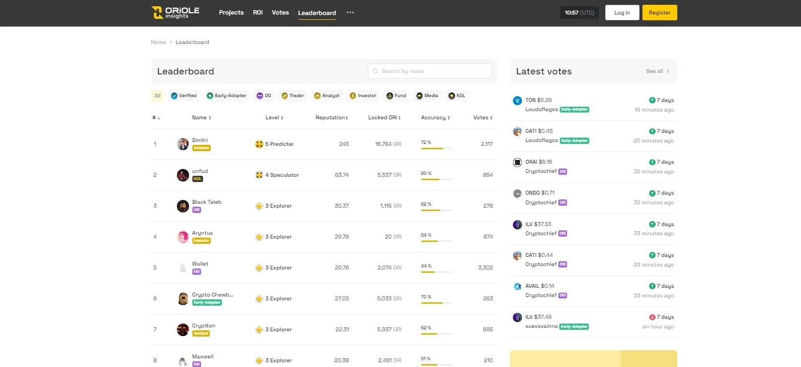
Task: Select the KOL filter chip
Action: coord(456,96)
